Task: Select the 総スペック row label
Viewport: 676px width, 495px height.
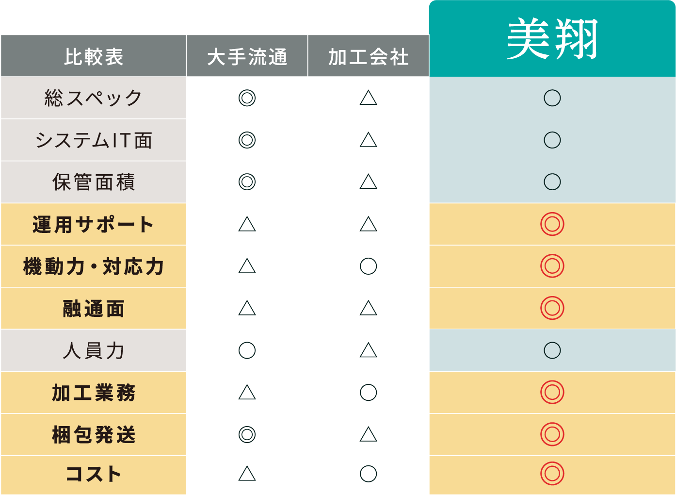Action: tap(94, 98)
